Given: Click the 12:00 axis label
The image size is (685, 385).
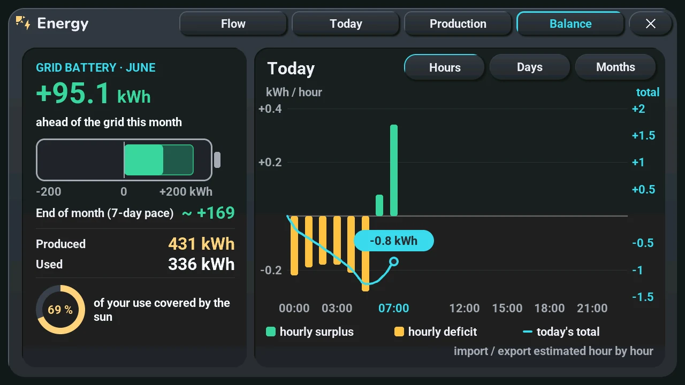Looking at the screenshot, I should point(465,308).
